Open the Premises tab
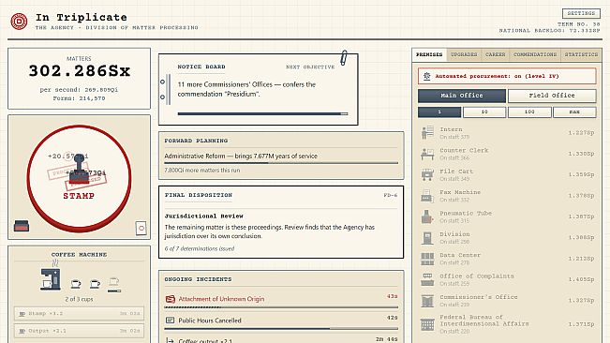 pyautogui.click(x=429, y=54)
